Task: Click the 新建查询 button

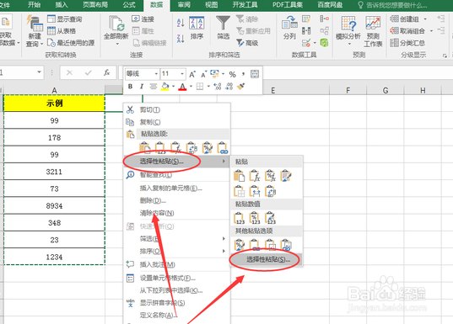Action: click(35, 31)
